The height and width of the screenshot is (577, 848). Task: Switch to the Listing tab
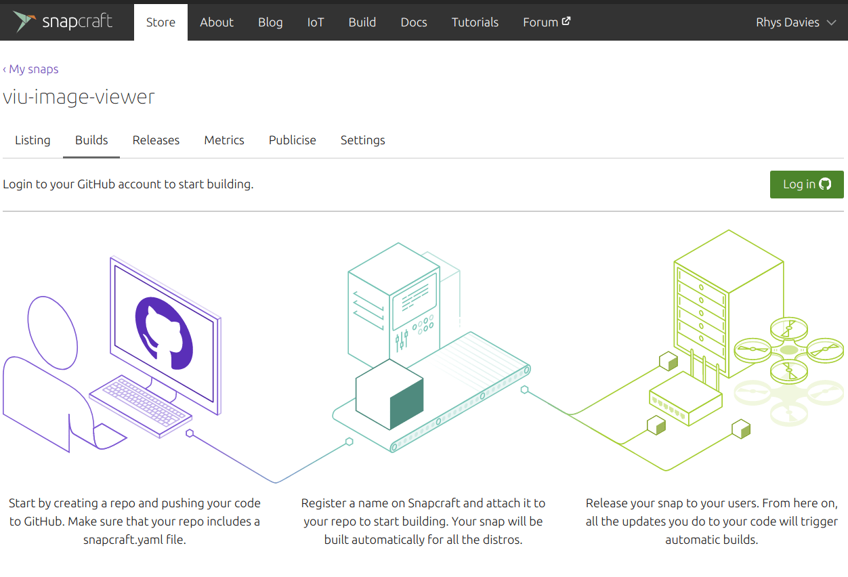(33, 140)
